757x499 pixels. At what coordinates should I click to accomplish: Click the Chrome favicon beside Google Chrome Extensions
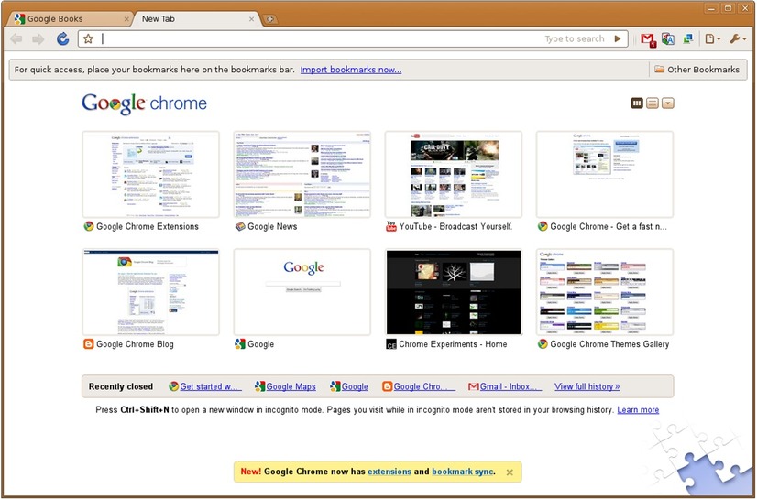tap(88, 226)
